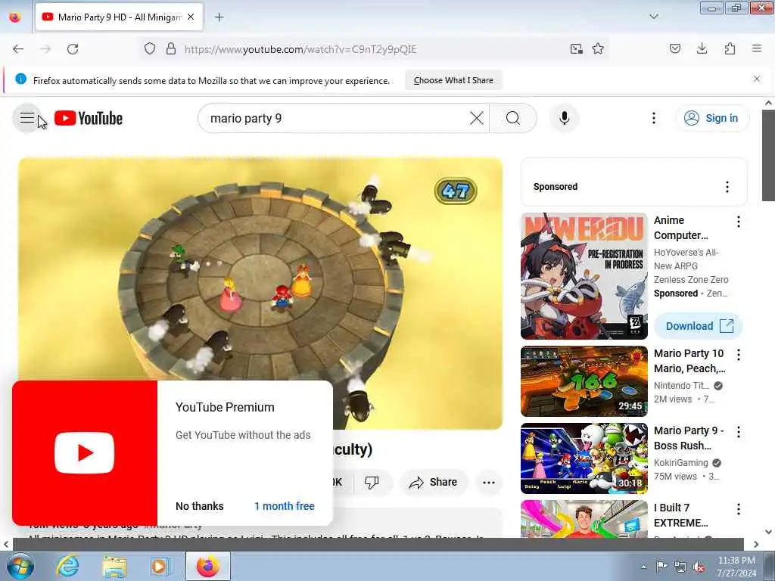The height and width of the screenshot is (581, 775).
Task: Click the Download ad button
Action: 699,326
